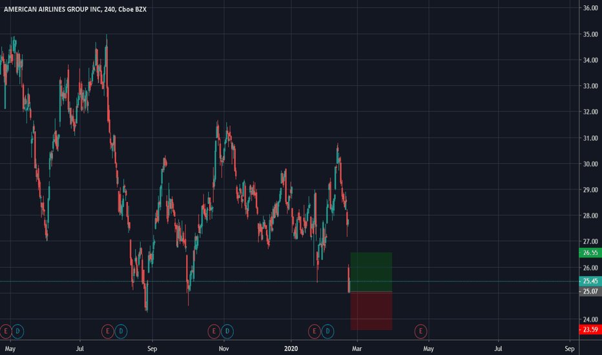Click the 27.00 price axis label

coord(590,241)
